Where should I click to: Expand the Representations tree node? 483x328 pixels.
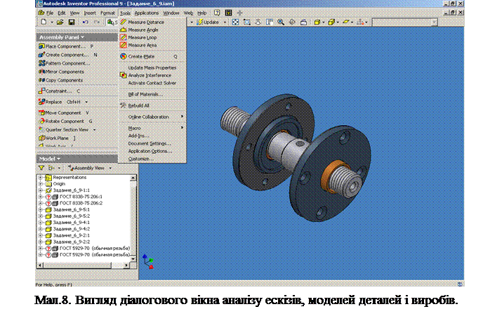tap(40, 178)
